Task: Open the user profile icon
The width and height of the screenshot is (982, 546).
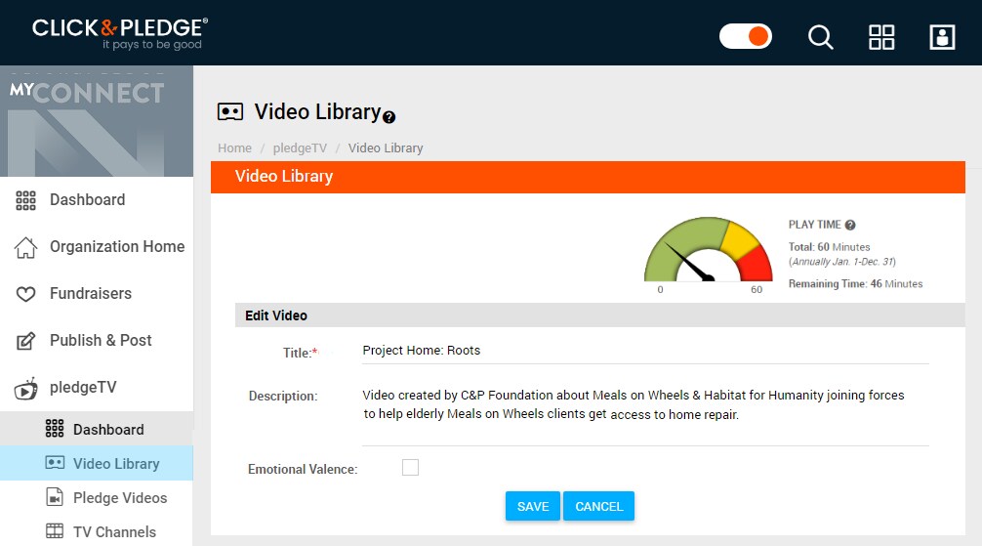Action: click(942, 37)
